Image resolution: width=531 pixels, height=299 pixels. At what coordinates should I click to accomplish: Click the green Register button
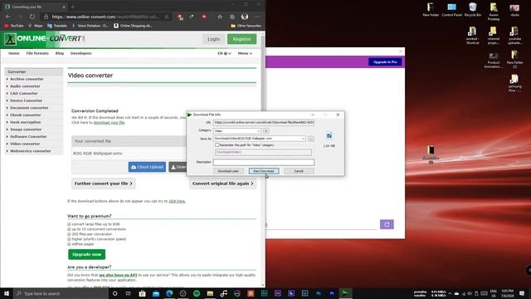click(x=241, y=39)
